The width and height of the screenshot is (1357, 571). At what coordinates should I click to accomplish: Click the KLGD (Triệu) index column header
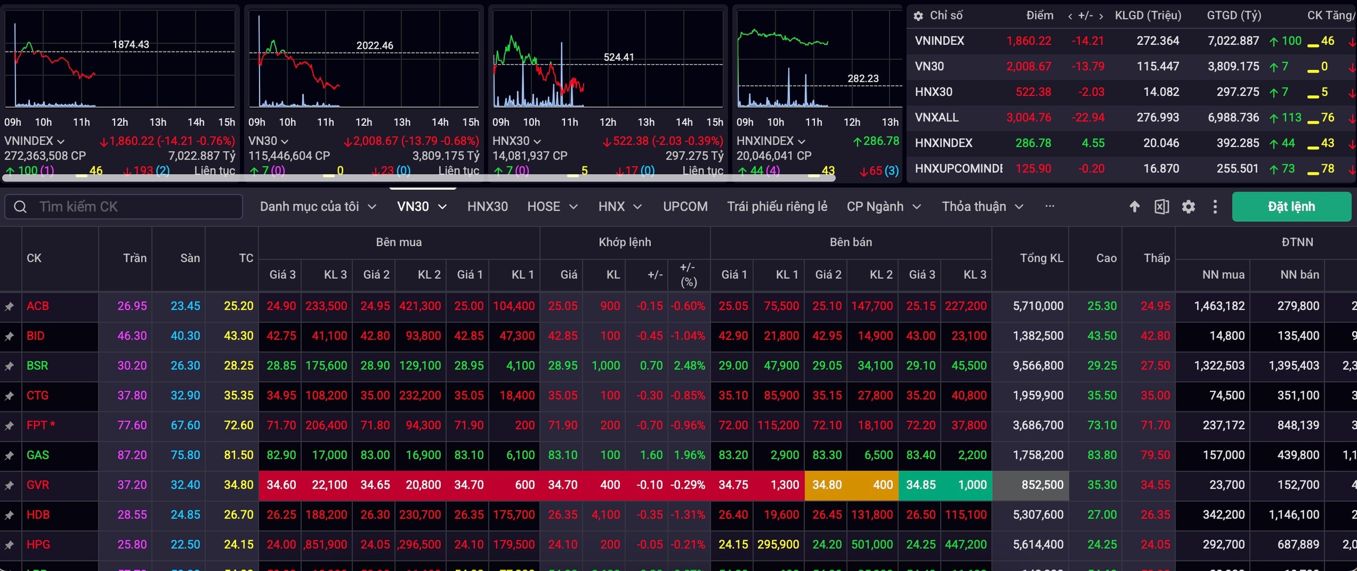pos(1148,16)
